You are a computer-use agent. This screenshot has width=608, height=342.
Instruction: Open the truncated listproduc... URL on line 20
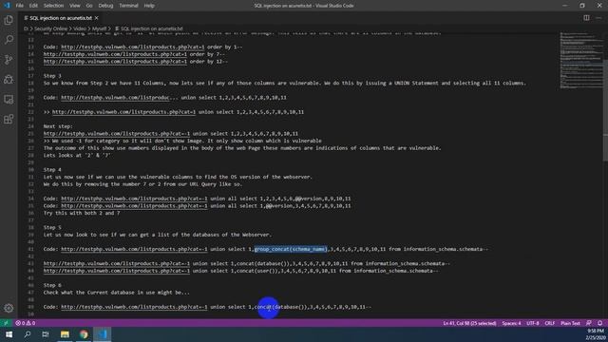tap(115, 97)
